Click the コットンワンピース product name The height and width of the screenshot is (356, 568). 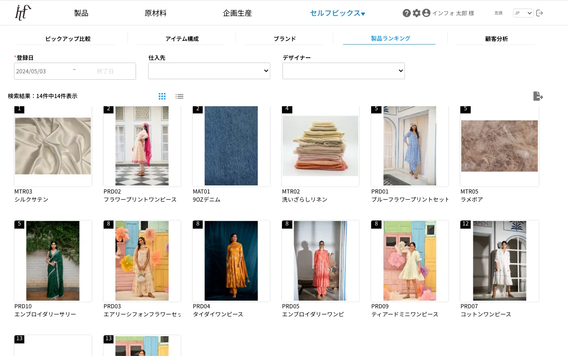pyautogui.click(x=486, y=314)
